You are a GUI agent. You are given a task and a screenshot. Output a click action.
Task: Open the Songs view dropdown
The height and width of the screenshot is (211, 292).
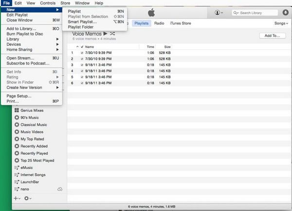point(281,23)
